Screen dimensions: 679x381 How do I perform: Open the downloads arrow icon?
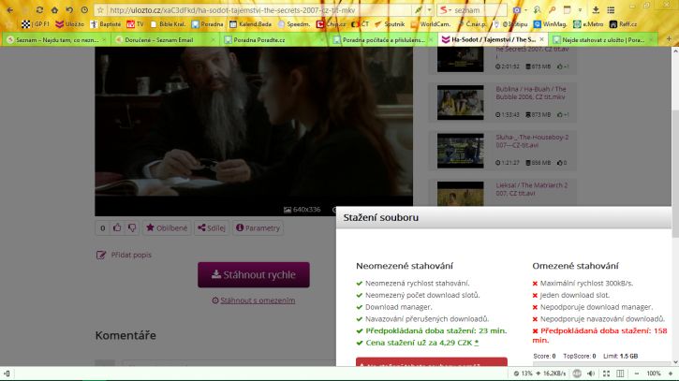point(596,10)
